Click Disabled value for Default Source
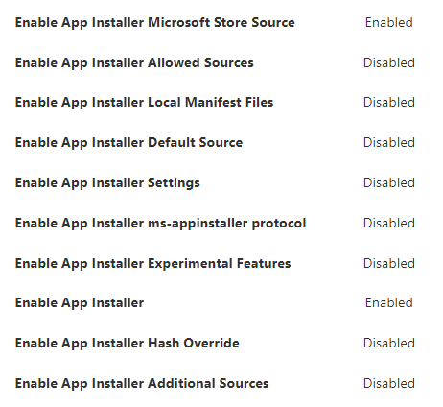The height and width of the screenshot is (407, 443). click(x=389, y=143)
